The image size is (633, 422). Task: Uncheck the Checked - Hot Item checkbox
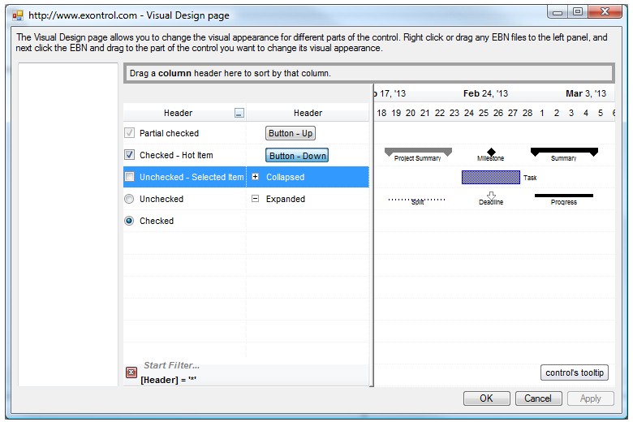[129, 155]
